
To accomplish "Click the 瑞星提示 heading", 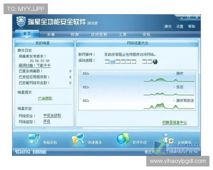I will tap(24, 92).
